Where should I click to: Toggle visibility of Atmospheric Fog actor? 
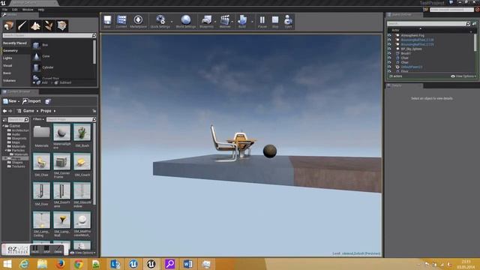point(389,35)
